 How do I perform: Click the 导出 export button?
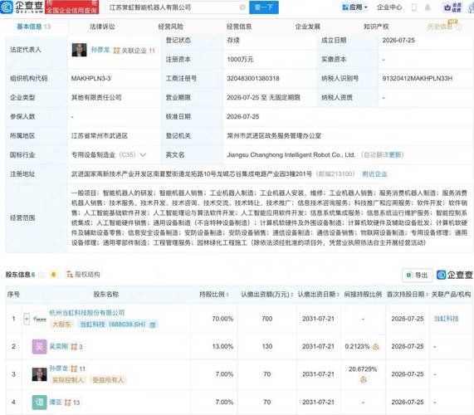418,275
